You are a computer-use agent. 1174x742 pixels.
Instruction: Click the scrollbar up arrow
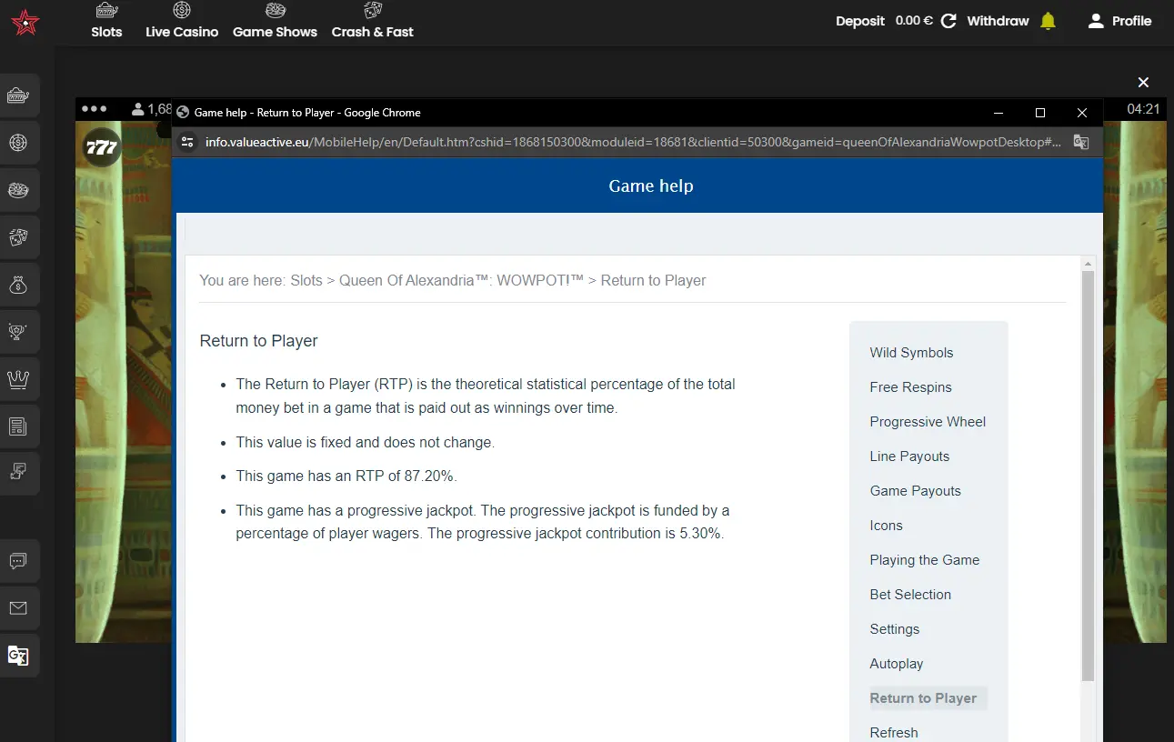click(1089, 263)
